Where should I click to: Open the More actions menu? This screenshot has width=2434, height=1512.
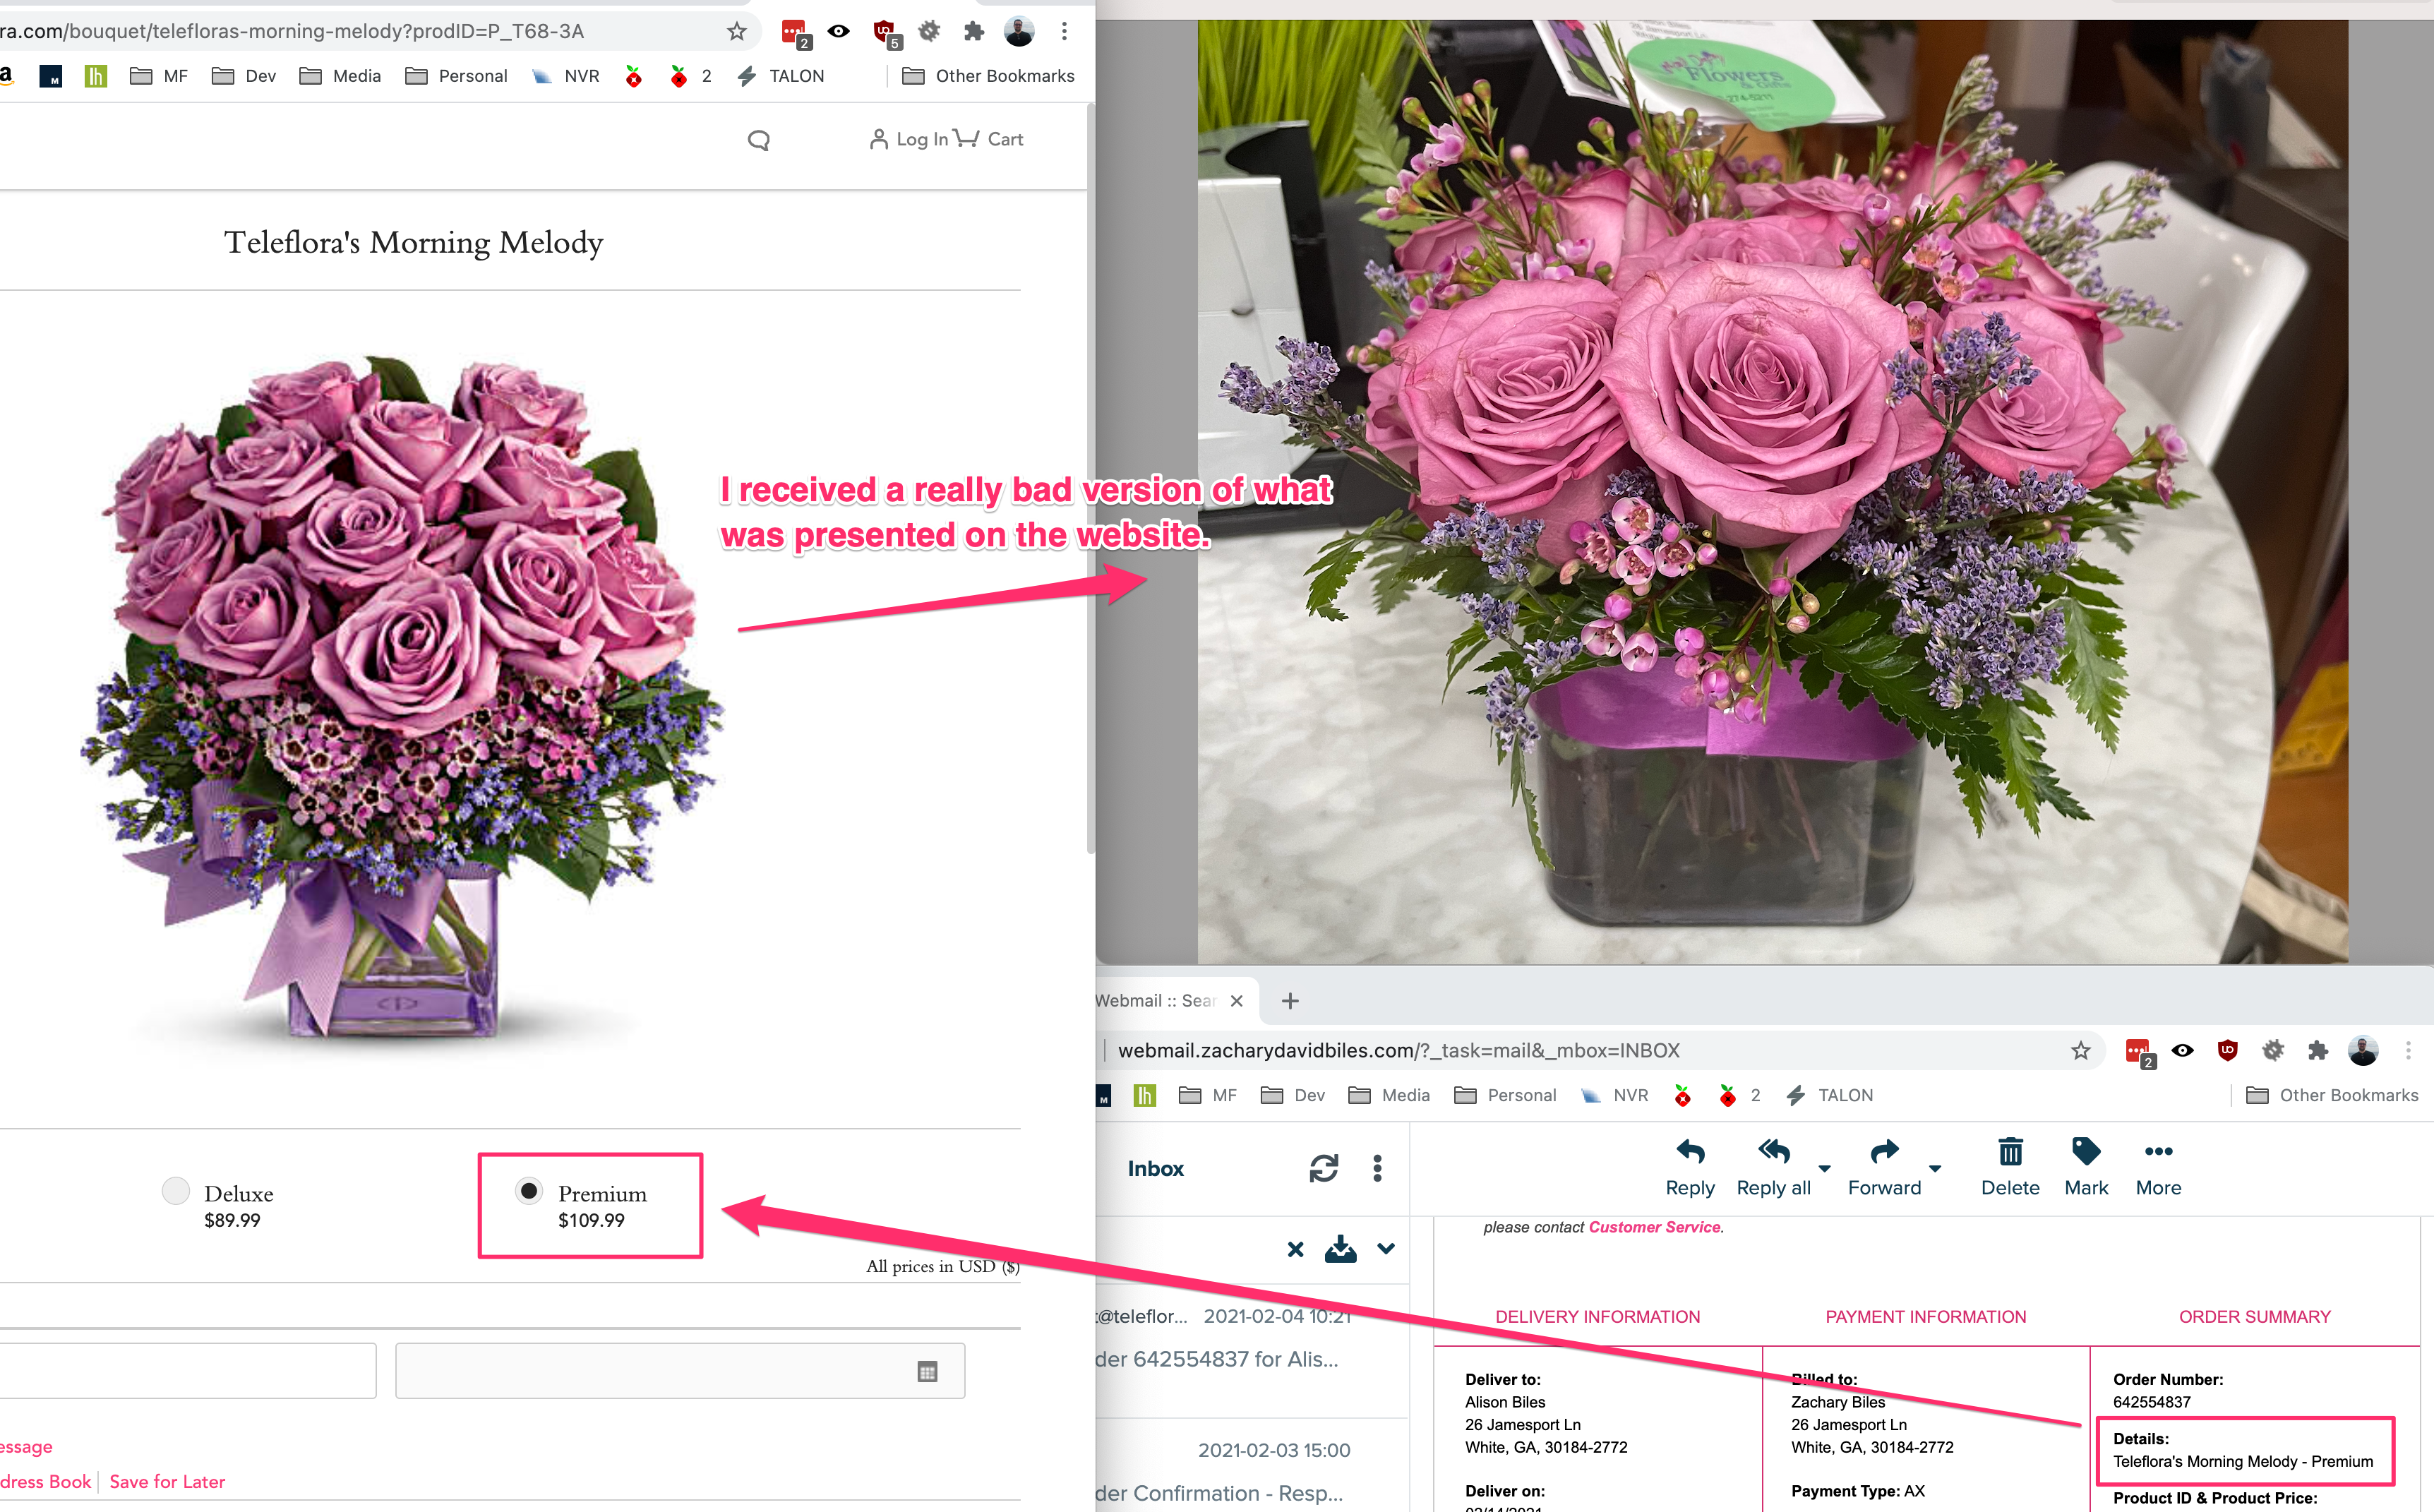click(x=2159, y=1168)
